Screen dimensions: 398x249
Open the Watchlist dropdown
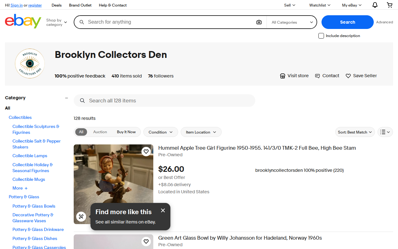[x=320, y=5]
